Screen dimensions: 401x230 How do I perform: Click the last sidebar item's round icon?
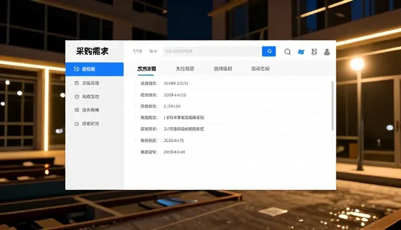(76, 124)
